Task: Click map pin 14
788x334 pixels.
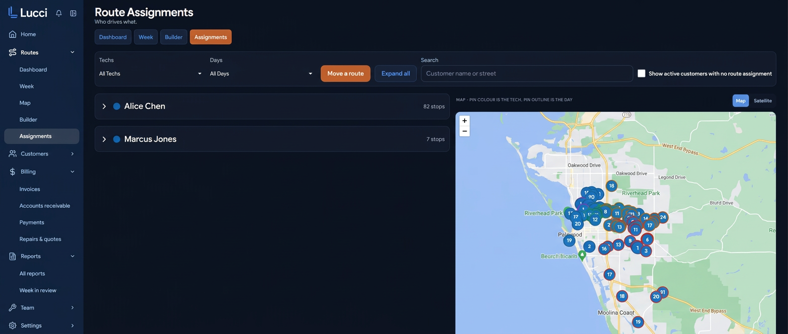Action: 645,218
